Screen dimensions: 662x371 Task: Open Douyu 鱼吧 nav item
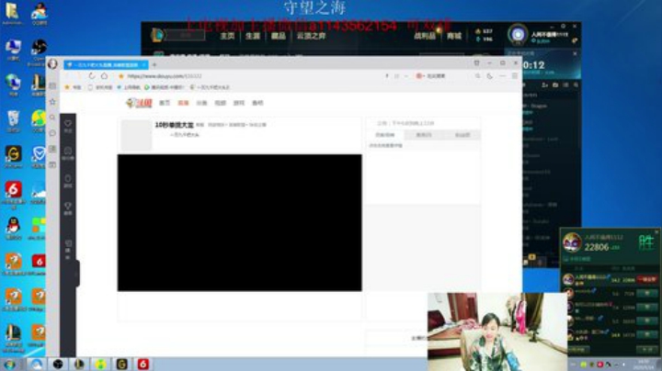pyautogui.click(x=257, y=103)
